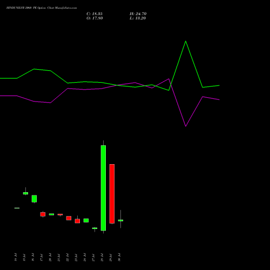
Task: Click the high value "H: 24.70"
Action: [x=138, y=14]
